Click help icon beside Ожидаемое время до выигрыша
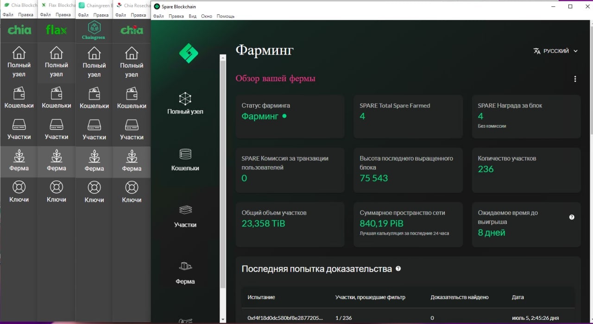 572,217
